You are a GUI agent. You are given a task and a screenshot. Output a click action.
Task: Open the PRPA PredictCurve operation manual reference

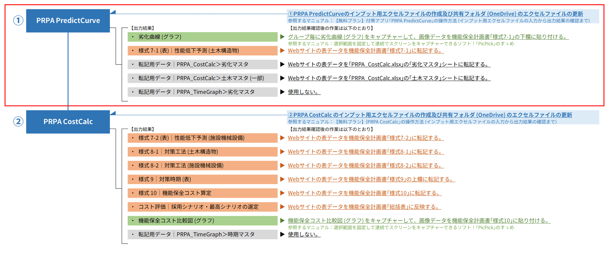pyautogui.click(x=439, y=21)
